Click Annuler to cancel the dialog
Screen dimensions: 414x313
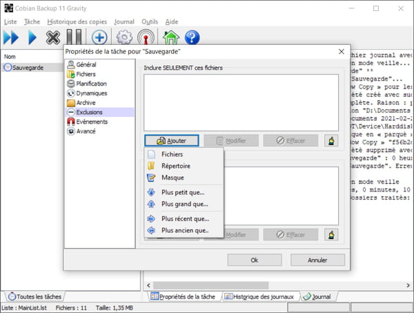click(317, 260)
